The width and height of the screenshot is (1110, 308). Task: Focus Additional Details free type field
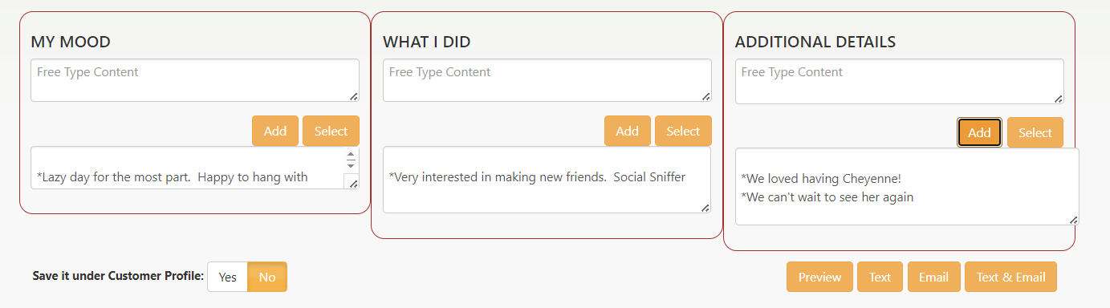click(x=900, y=81)
